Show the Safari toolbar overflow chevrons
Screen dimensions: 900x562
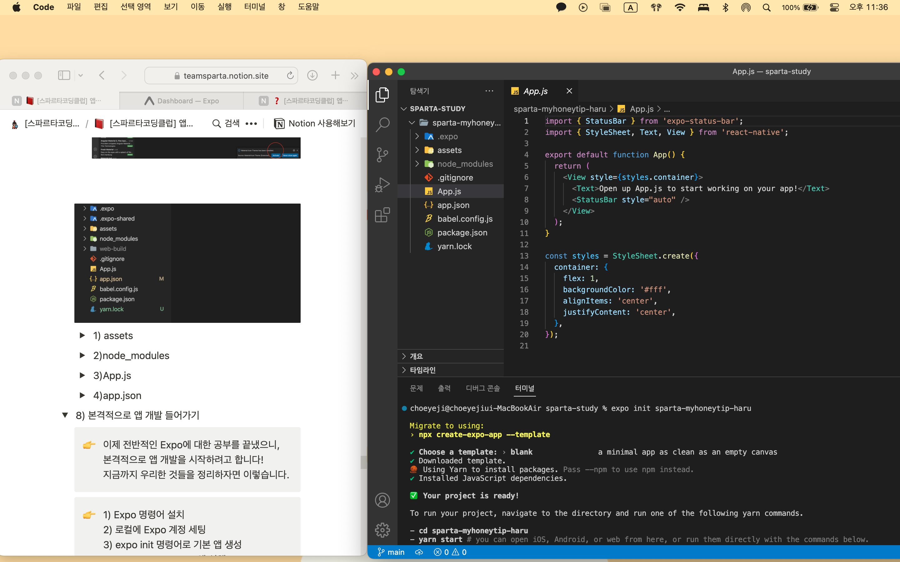tap(354, 76)
